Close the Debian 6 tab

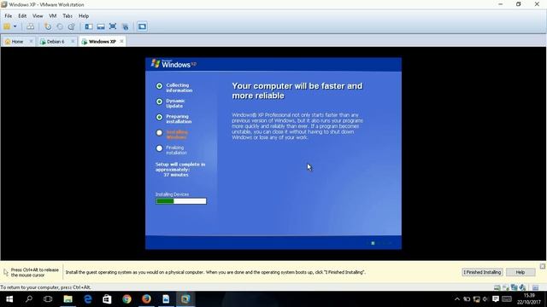click(73, 42)
